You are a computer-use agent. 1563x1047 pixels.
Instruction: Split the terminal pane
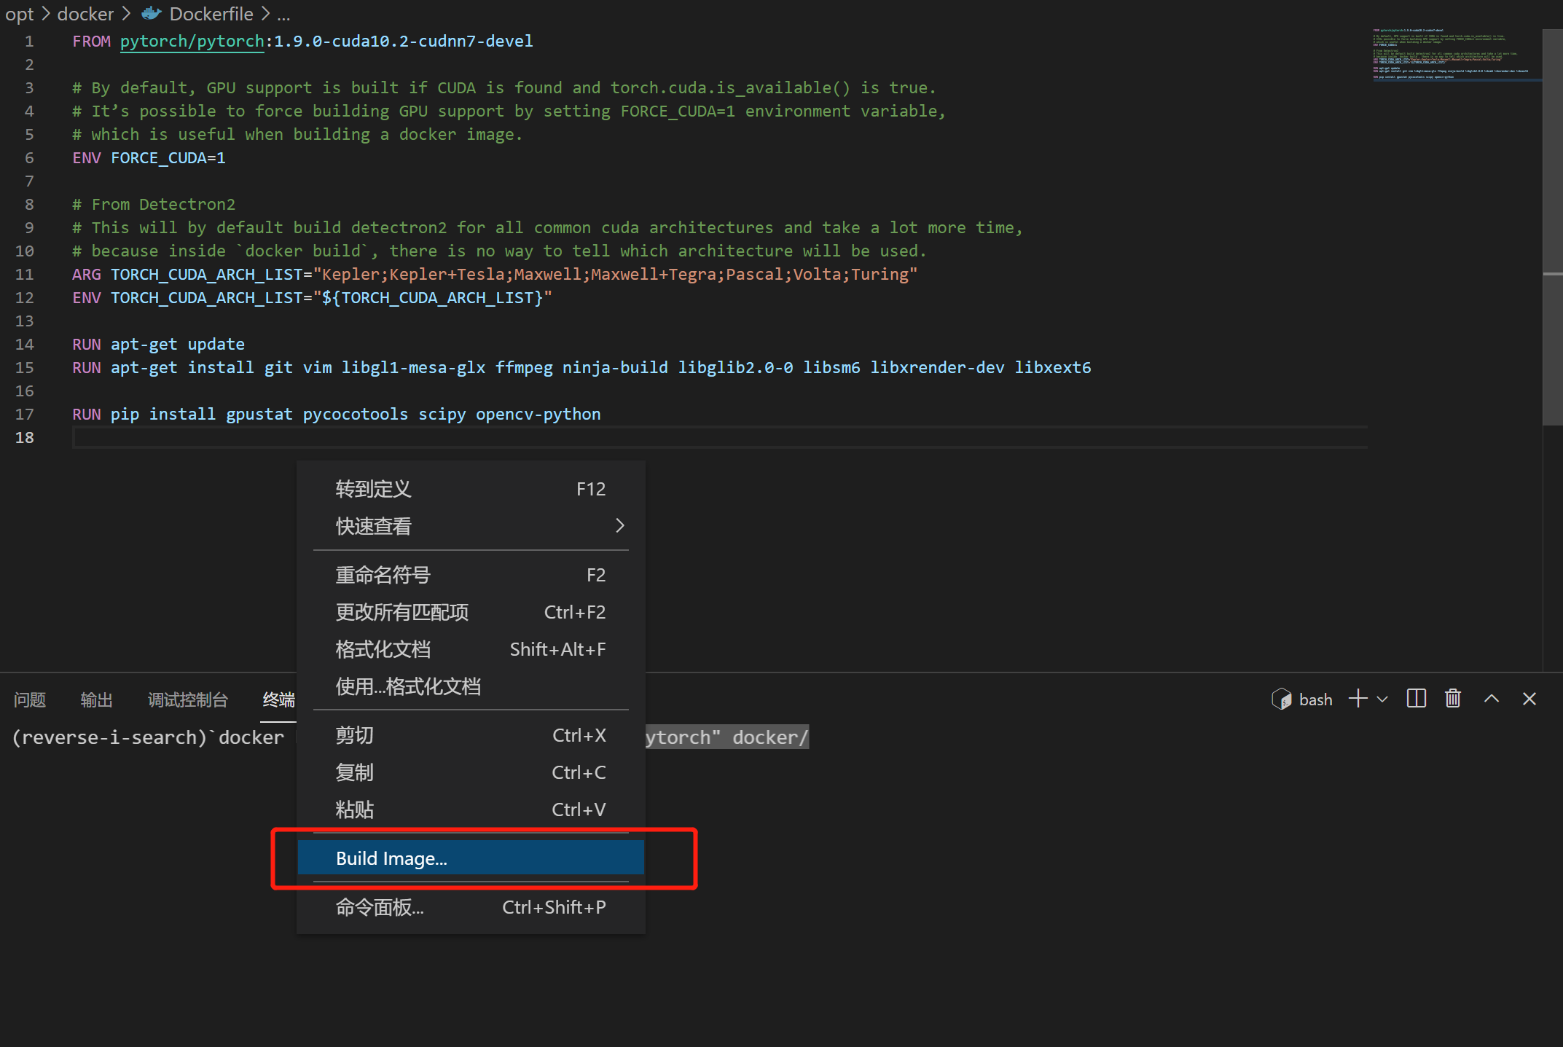click(1415, 699)
